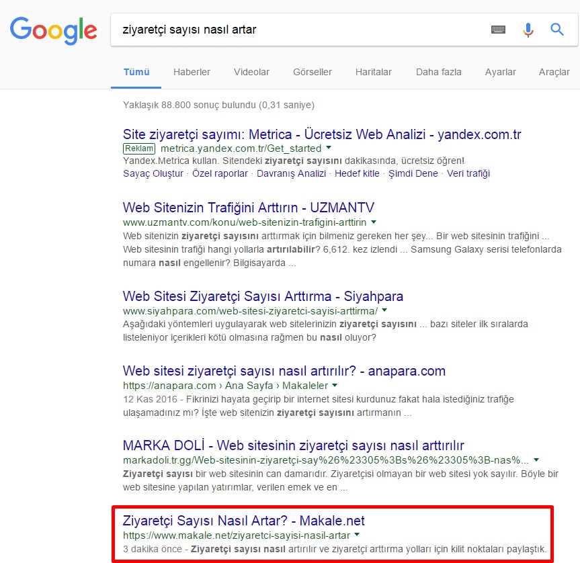580x563 pixels.
Task: Switch to the Görseller tab
Action: coord(313,72)
